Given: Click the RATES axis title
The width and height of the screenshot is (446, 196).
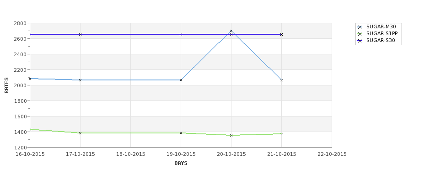Looking at the screenshot, I should pos(6,85).
